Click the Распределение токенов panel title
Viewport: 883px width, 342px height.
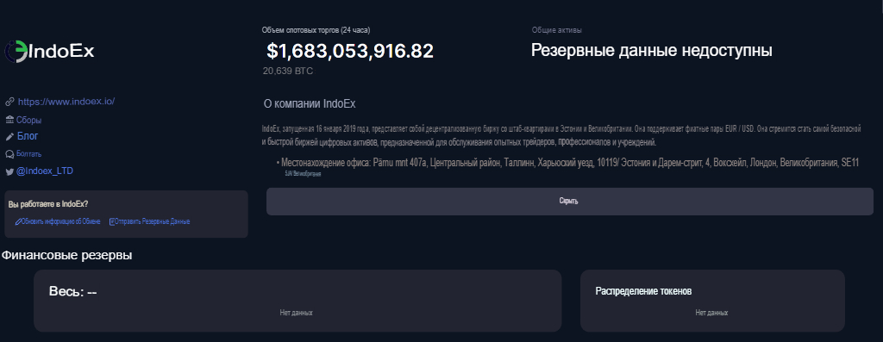[x=643, y=291]
